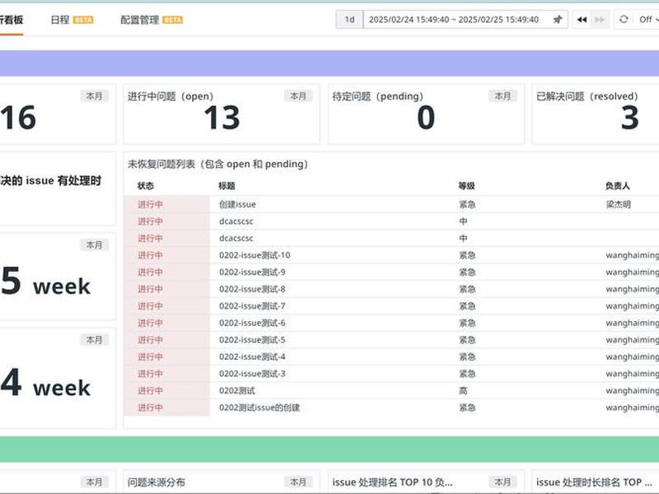The height and width of the screenshot is (494, 659).
Task: Click 问题来源分布 panel title
Action: coord(157,482)
